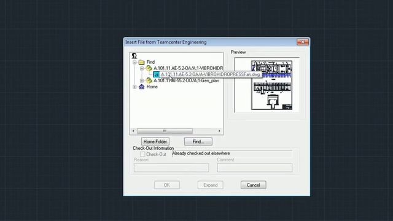The height and width of the screenshot is (221, 393).
Task: Click the Home Folder button
Action: (x=155, y=142)
